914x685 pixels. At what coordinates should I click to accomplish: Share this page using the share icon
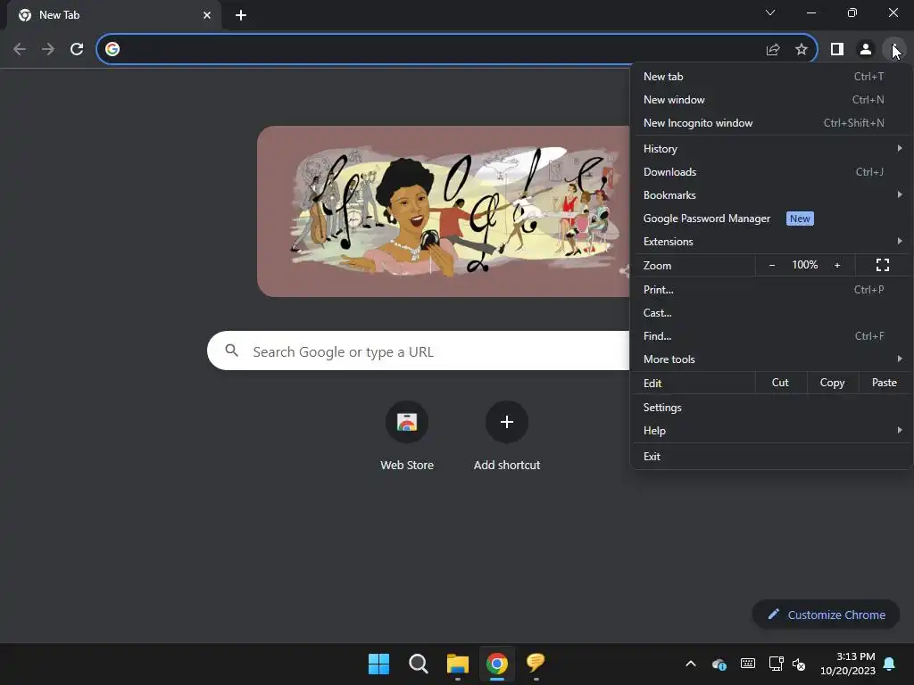tap(773, 50)
